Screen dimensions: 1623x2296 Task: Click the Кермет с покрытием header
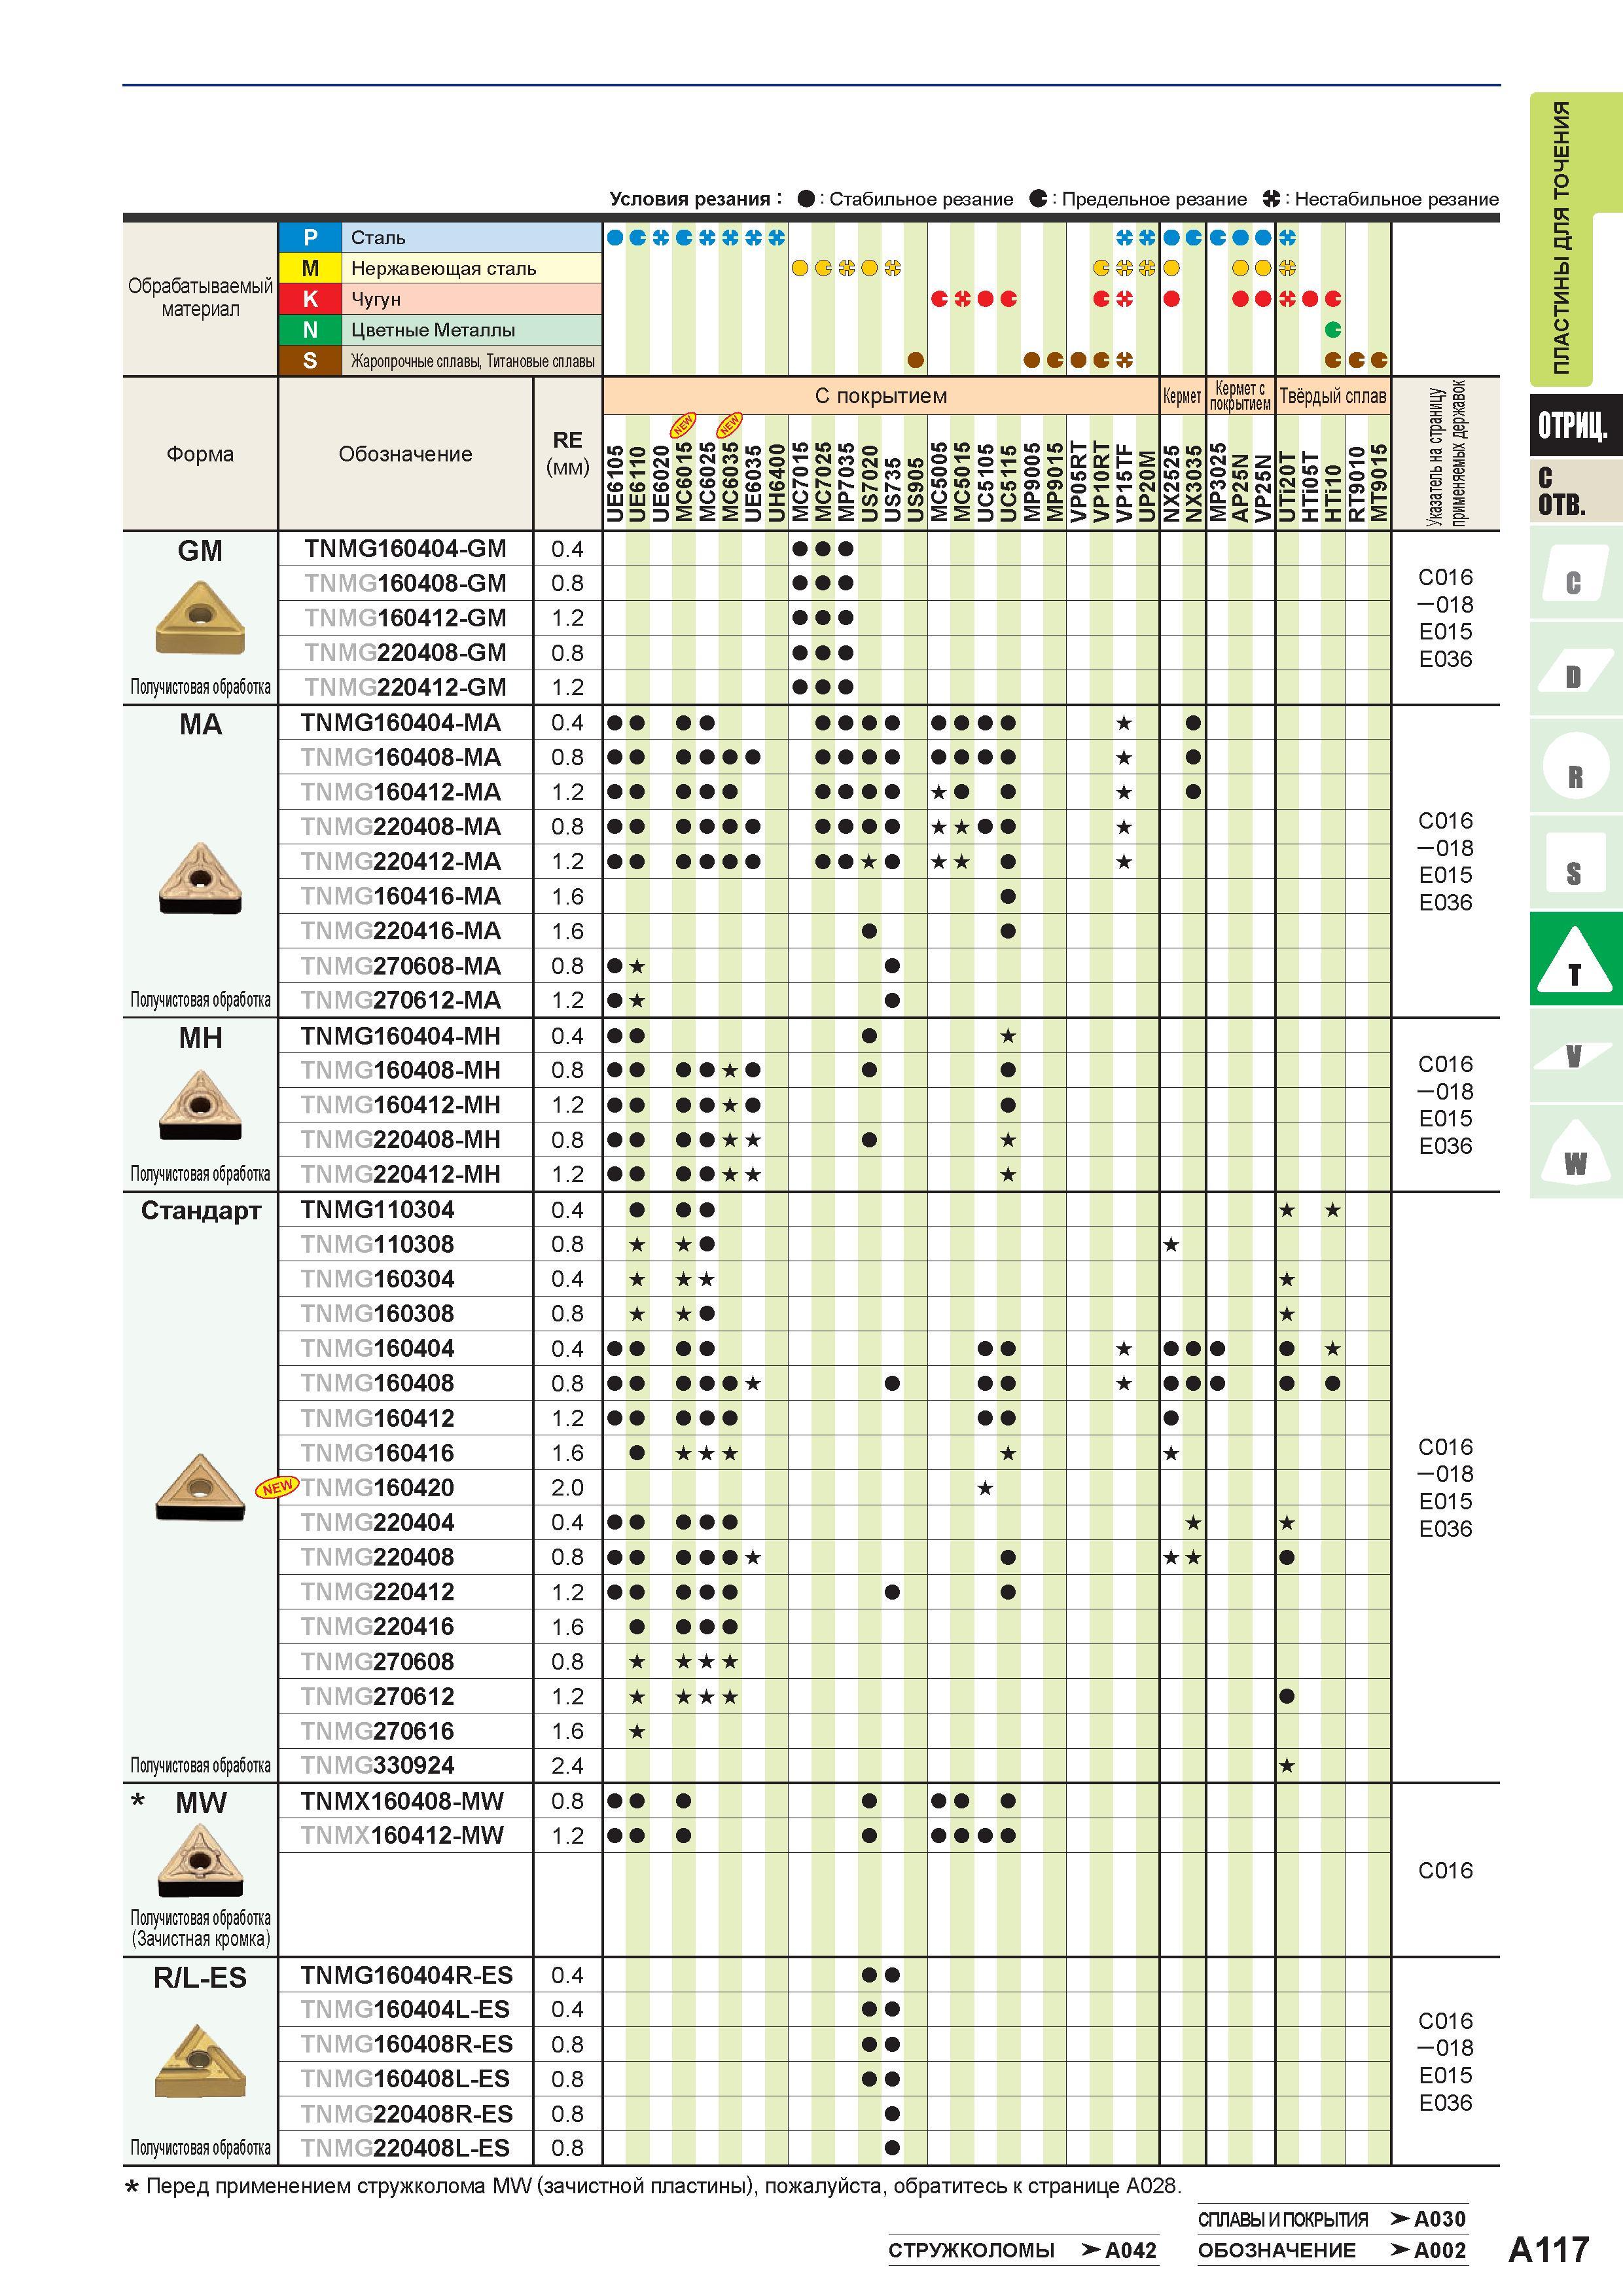1240,396
